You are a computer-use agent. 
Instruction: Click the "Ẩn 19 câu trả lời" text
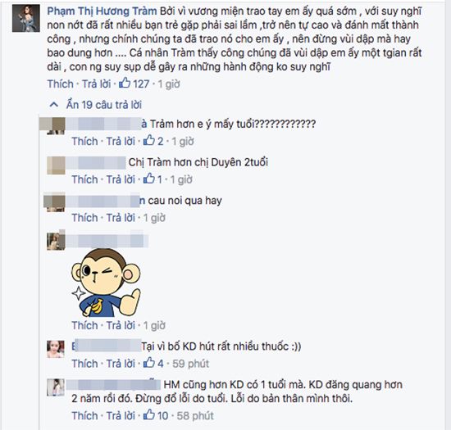(104, 105)
